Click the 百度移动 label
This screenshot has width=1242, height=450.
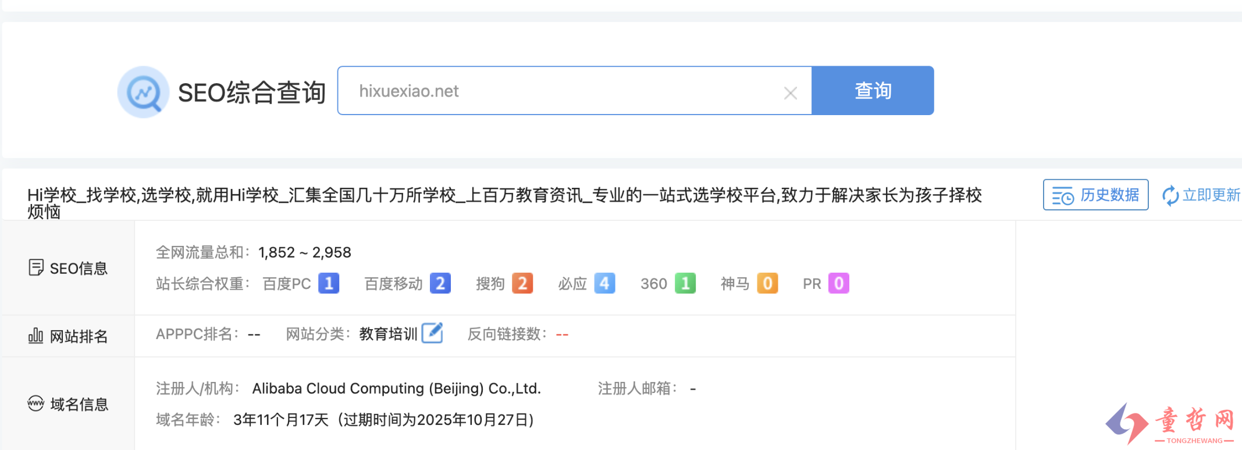(393, 284)
